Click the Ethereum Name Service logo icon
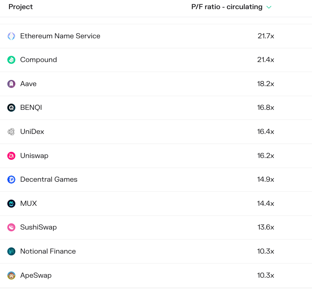 click(11, 36)
